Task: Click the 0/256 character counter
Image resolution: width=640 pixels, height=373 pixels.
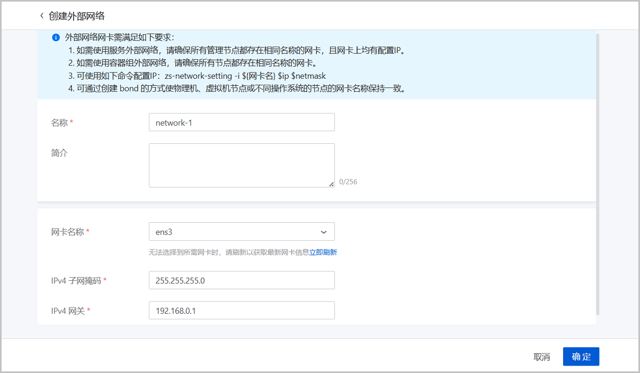Action: (x=348, y=182)
